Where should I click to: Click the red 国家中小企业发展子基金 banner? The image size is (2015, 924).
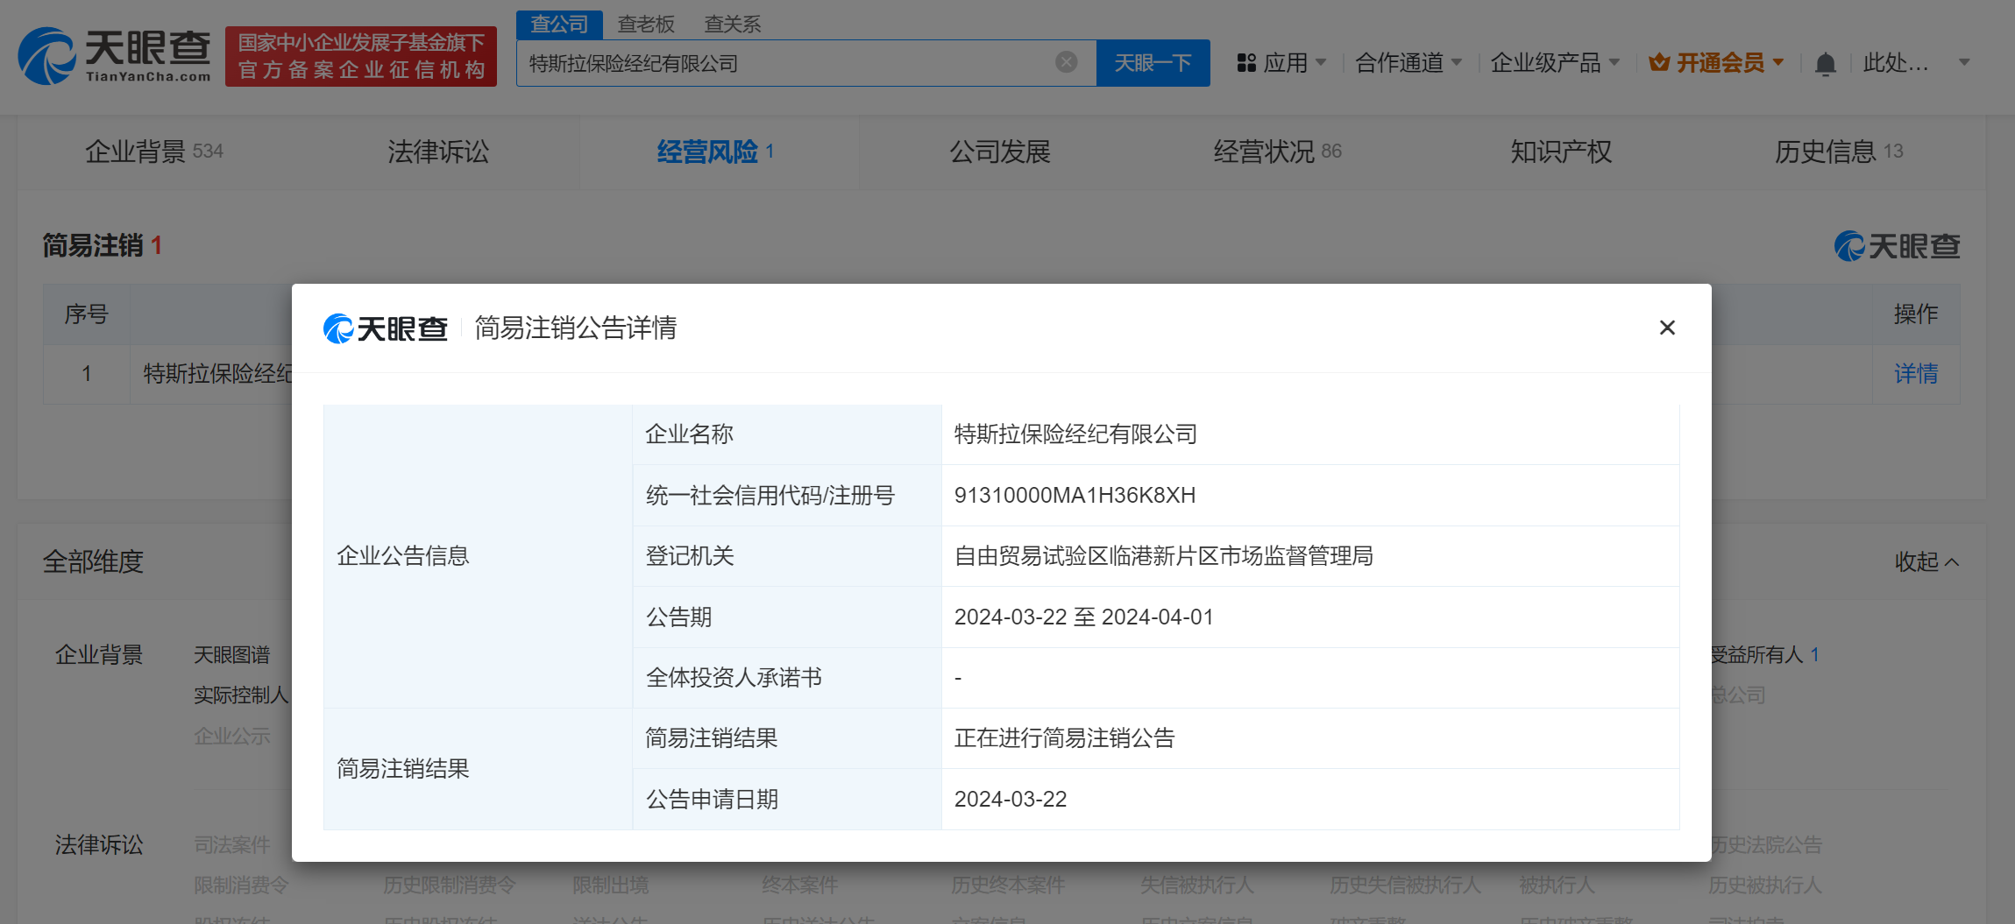pyautogui.click(x=361, y=56)
